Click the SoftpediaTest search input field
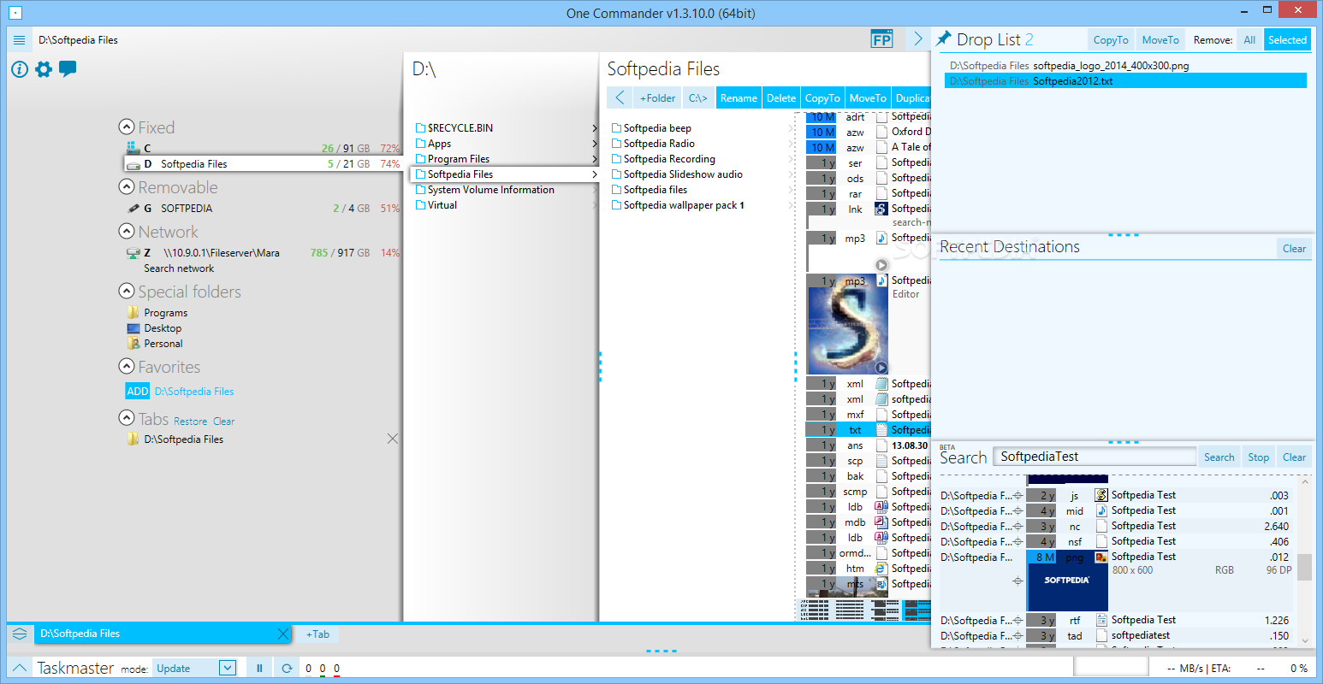The height and width of the screenshot is (684, 1323). [x=1095, y=457]
